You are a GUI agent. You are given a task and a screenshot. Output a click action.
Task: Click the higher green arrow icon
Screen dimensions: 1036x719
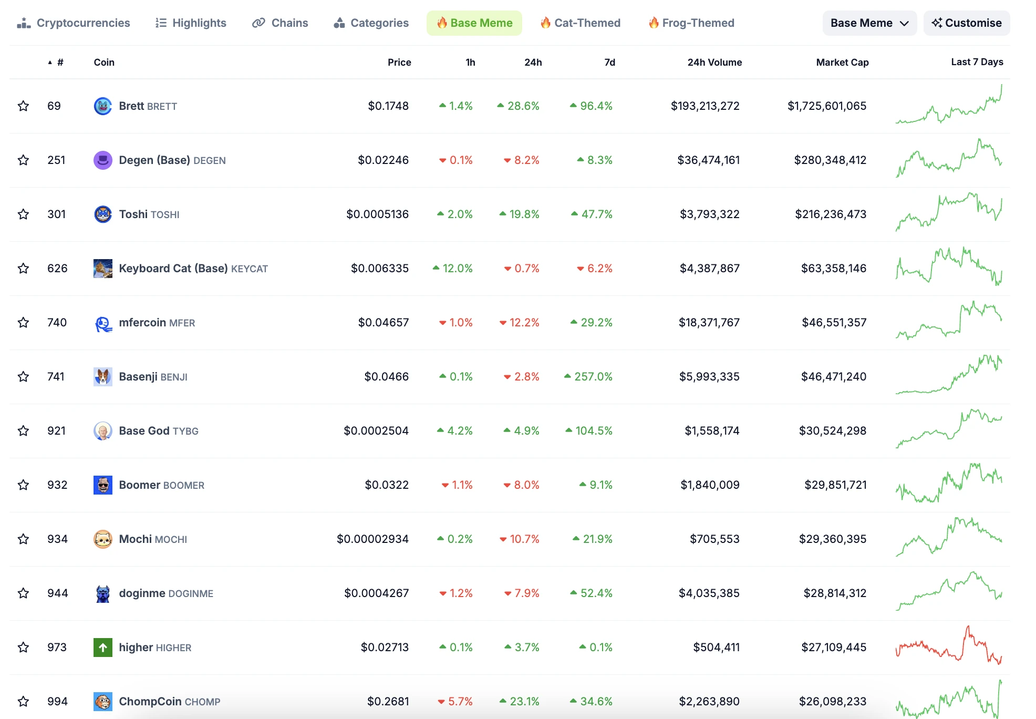103,648
